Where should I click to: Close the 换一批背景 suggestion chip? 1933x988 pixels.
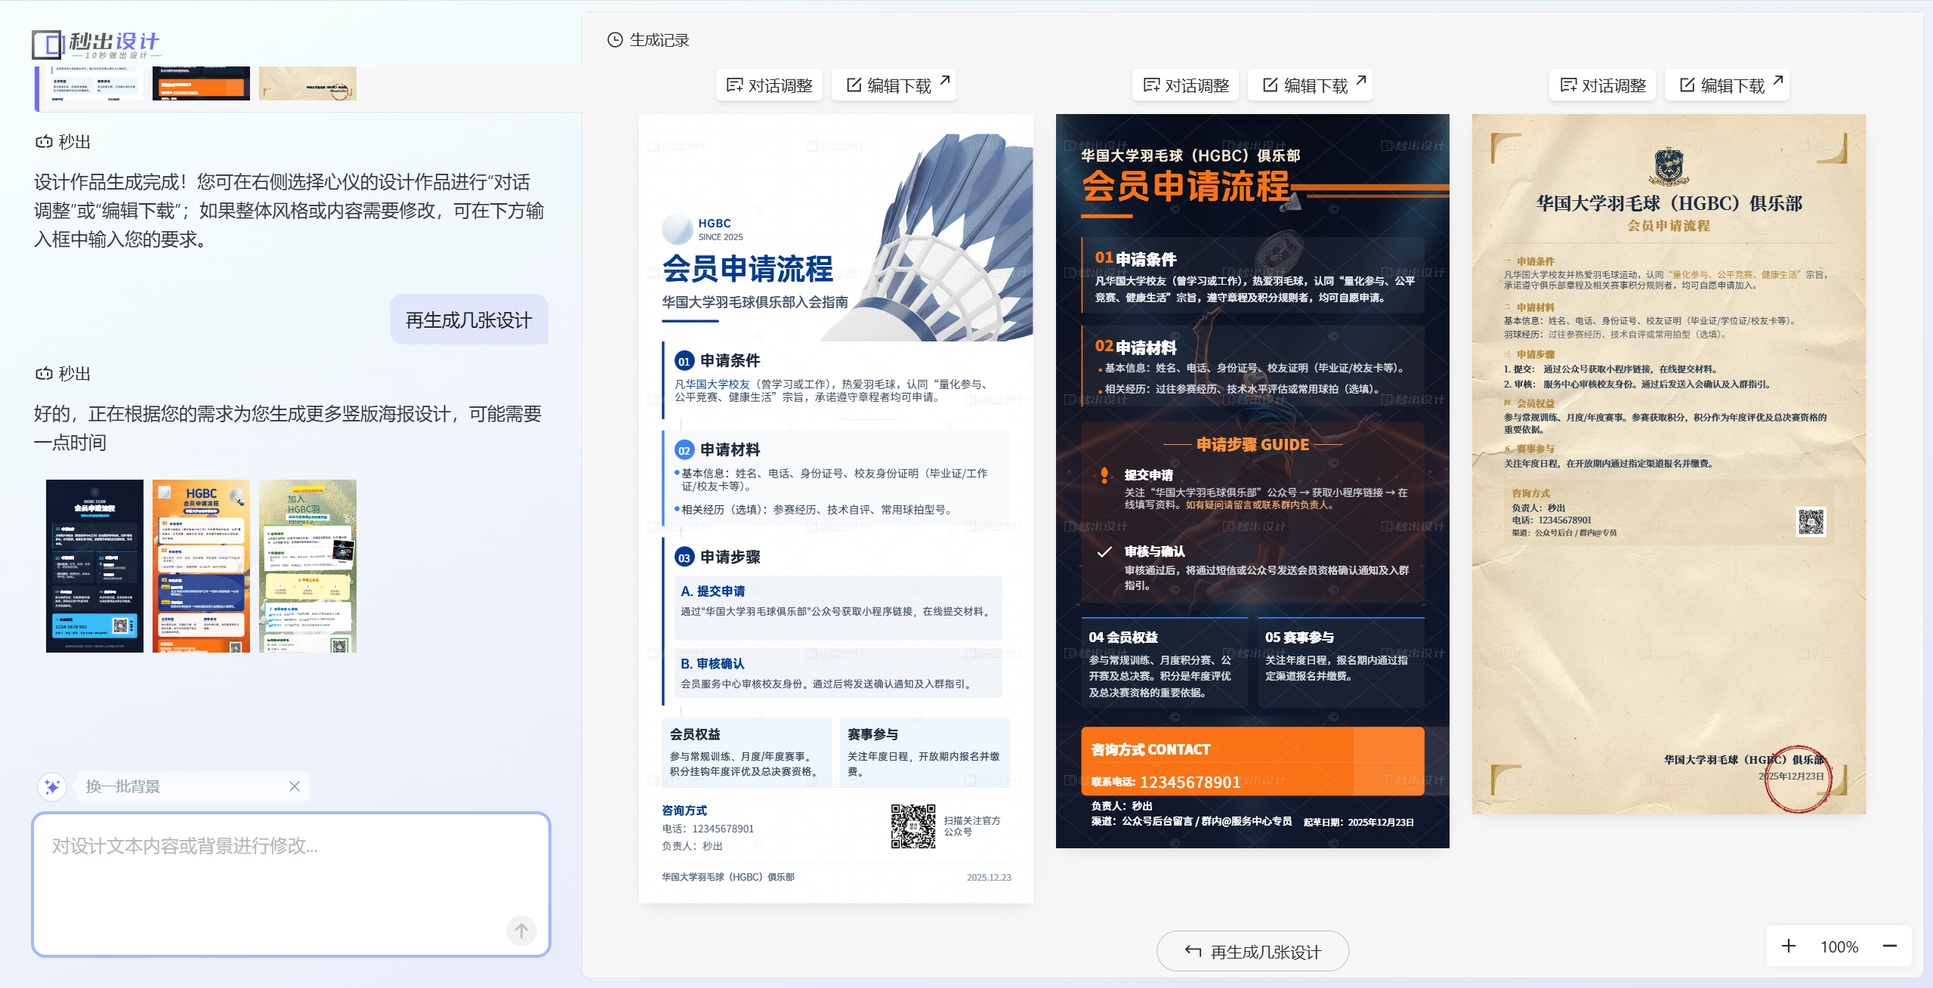[x=295, y=786]
